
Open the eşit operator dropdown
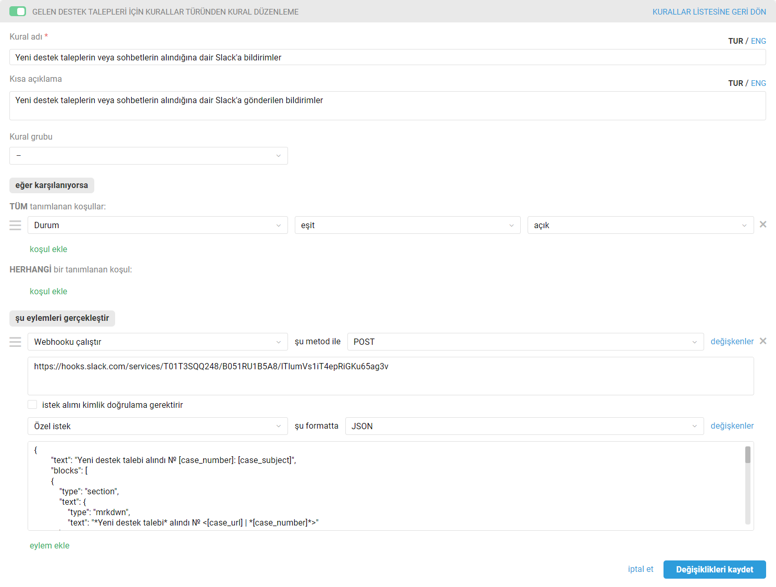click(x=408, y=225)
